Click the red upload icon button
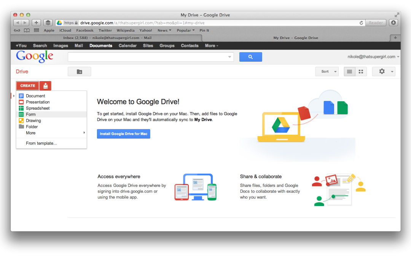The height and width of the screenshot is (257, 411). 45,86
